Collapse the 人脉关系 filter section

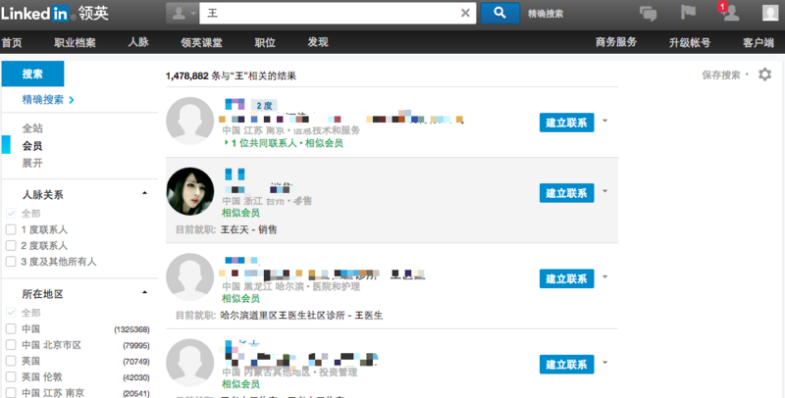click(144, 193)
